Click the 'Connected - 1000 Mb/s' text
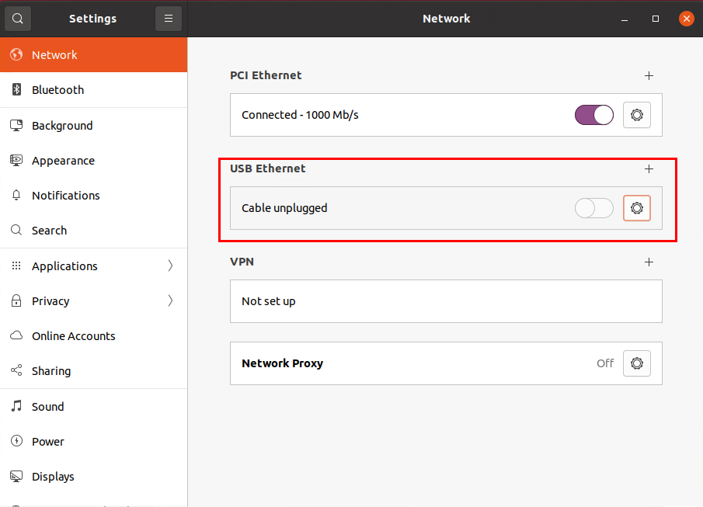703x507 pixels. pyautogui.click(x=300, y=115)
